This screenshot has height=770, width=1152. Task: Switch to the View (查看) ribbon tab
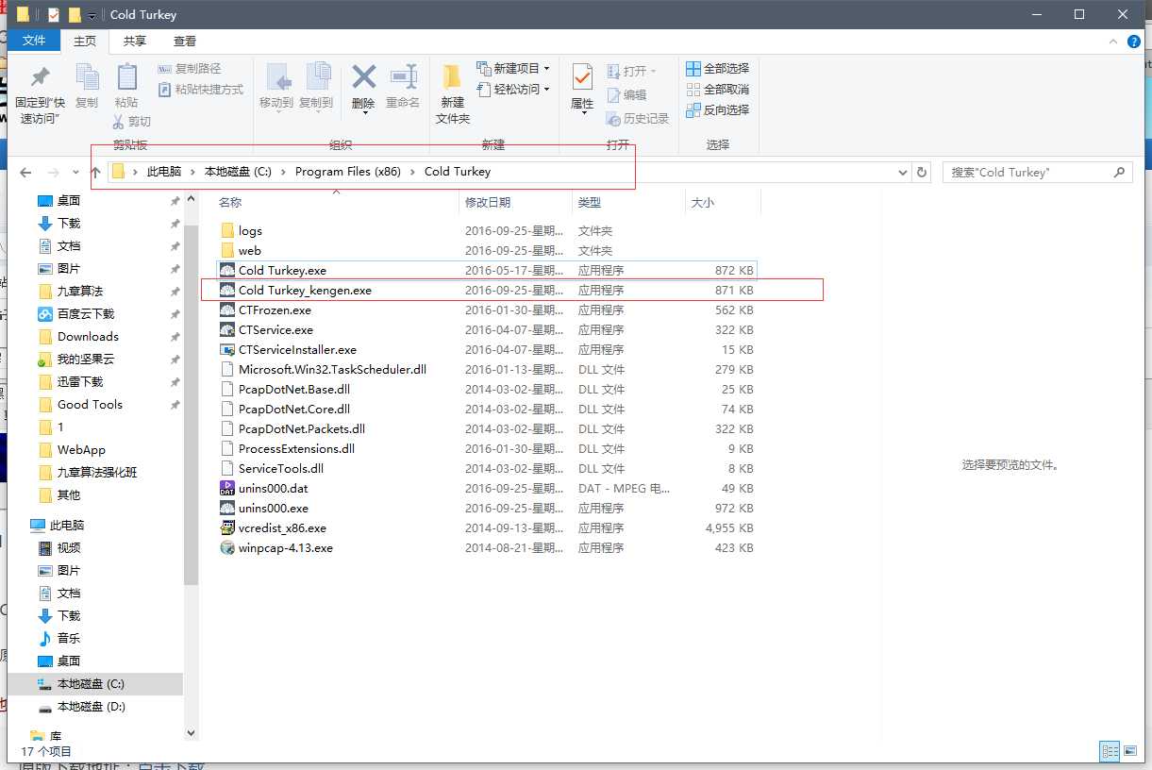click(185, 41)
